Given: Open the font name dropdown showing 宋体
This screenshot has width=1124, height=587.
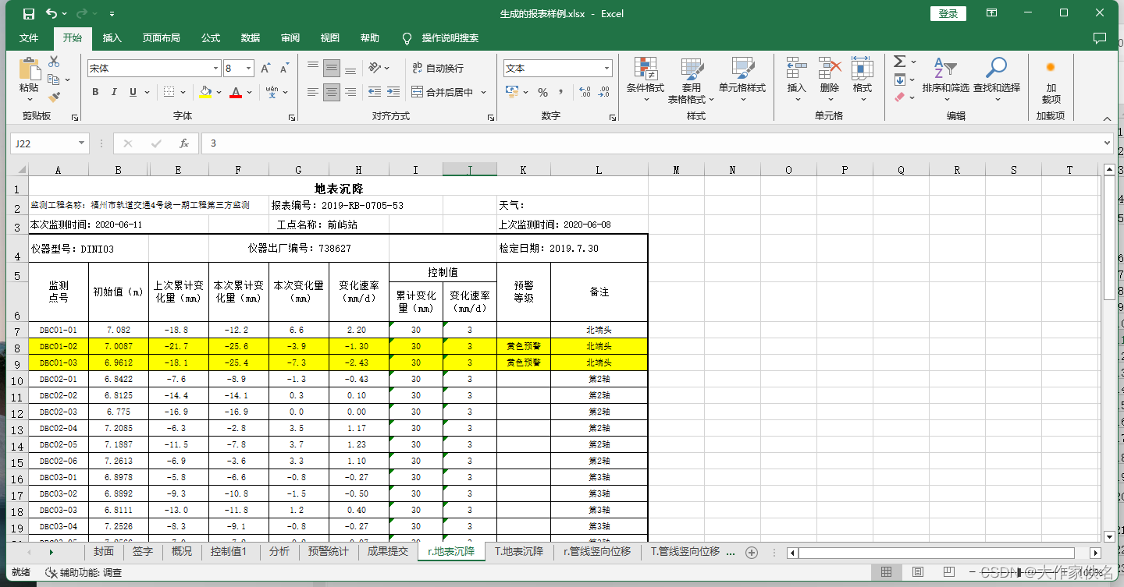Looking at the screenshot, I should coord(215,69).
